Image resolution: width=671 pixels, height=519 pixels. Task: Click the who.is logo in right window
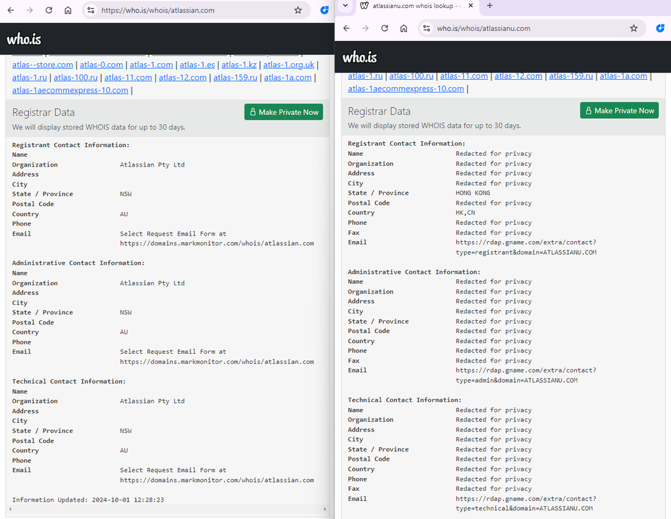click(x=360, y=57)
